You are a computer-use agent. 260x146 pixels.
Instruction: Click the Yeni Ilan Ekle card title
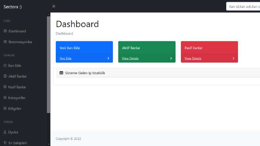[70, 48]
